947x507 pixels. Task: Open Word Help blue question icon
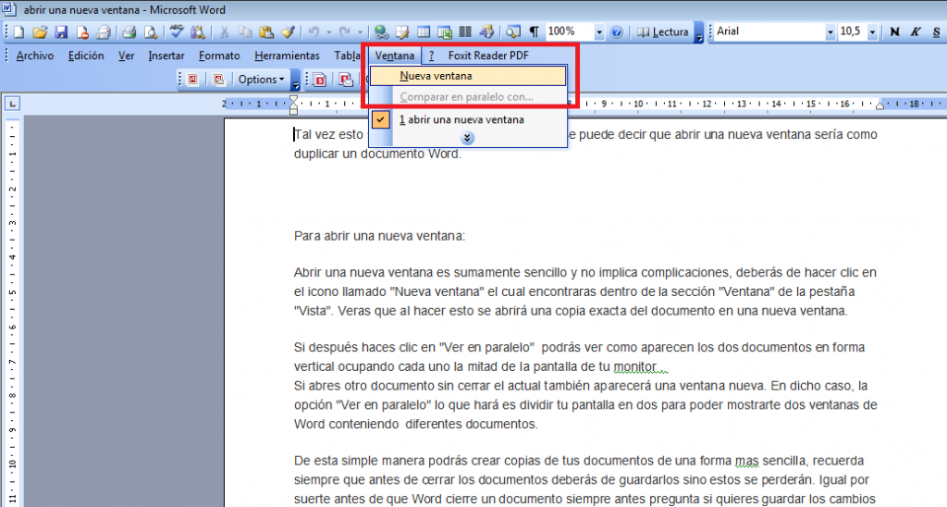(616, 32)
